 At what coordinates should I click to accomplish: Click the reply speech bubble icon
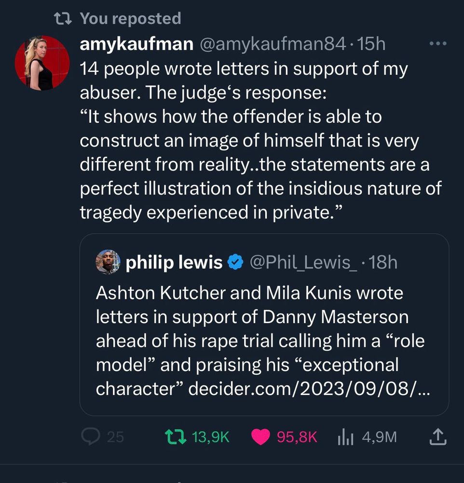tap(90, 437)
